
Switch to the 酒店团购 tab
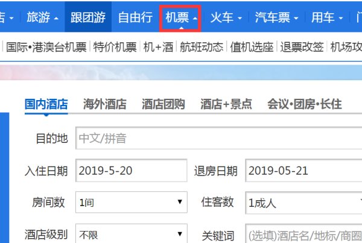(164, 104)
